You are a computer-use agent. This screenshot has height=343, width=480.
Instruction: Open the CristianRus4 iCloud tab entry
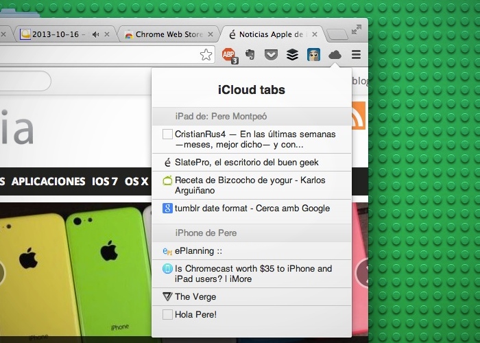[x=252, y=139]
